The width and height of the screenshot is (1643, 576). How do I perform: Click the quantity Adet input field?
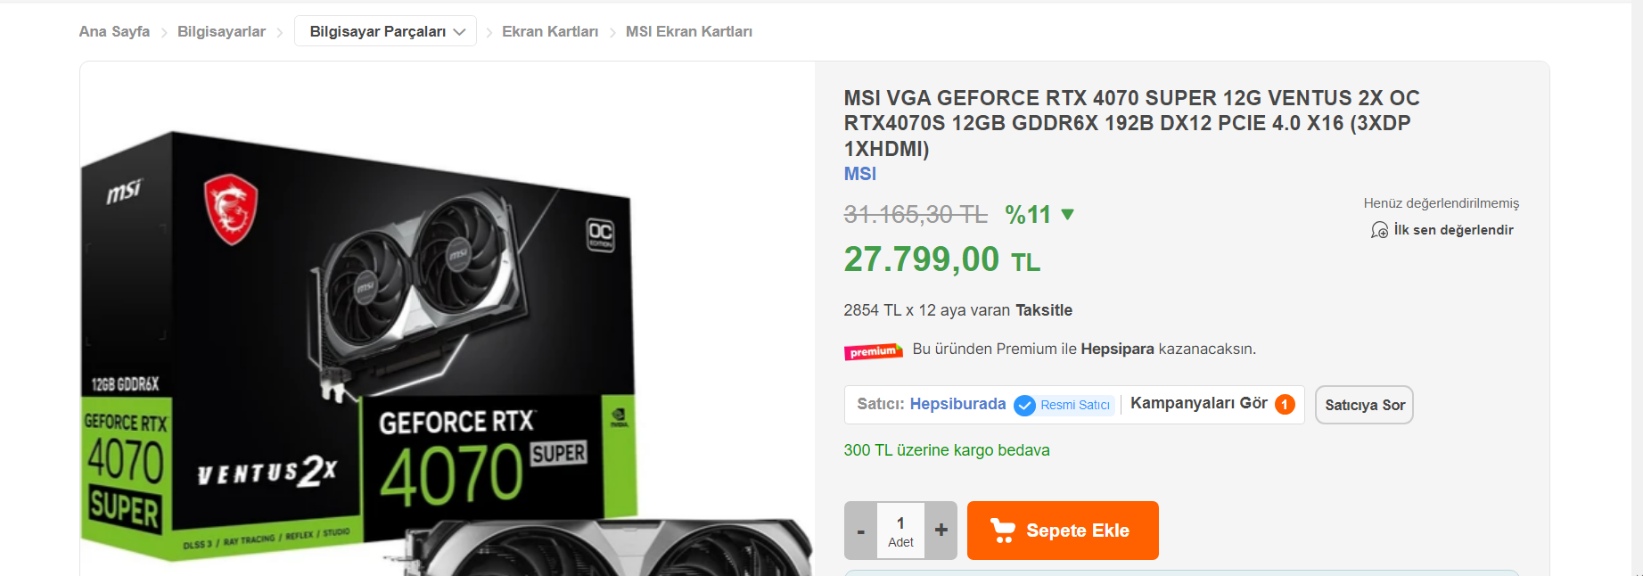pyautogui.click(x=900, y=531)
